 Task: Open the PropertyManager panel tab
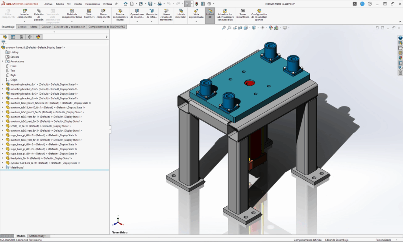click(x=13, y=37)
